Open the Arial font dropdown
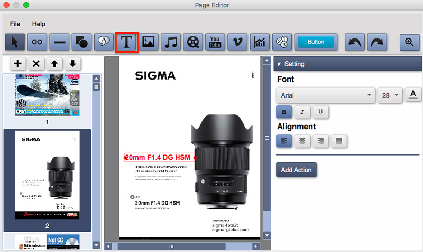The height and width of the screenshot is (252, 423). pos(325,95)
